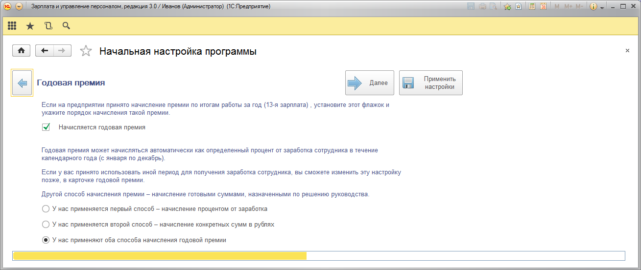This screenshot has width=641, height=270.
Task: Open the Calendar icon
Action: 543,7
